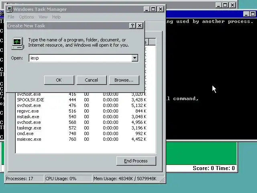Click the Task Manager title bar icon
This screenshot has width=257, height=193.
pyautogui.click(x=10, y=9)
